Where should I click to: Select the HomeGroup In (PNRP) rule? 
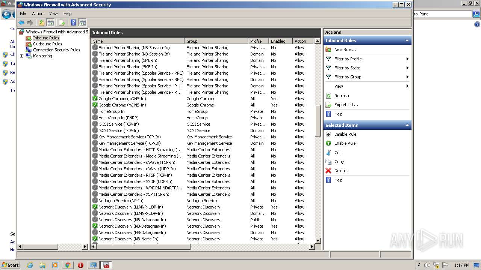pos(202,118)
